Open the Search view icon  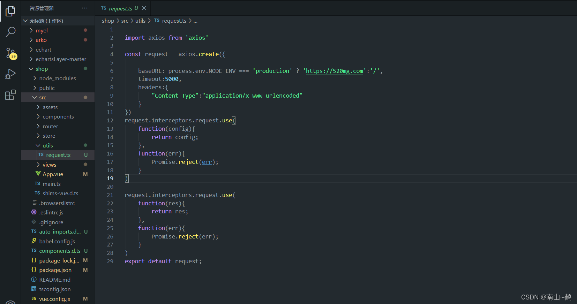(10, 32)
